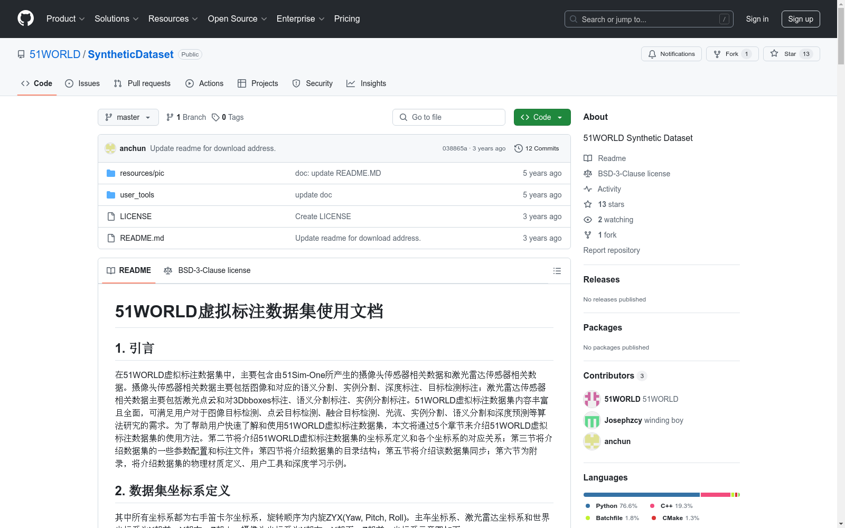Expand the Product menu
The image size is (845, 528).
[x=65, y=19]
